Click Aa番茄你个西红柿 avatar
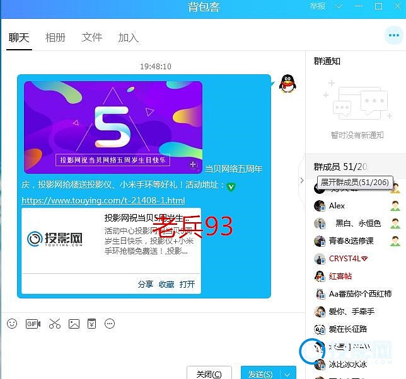 (319, 294)
